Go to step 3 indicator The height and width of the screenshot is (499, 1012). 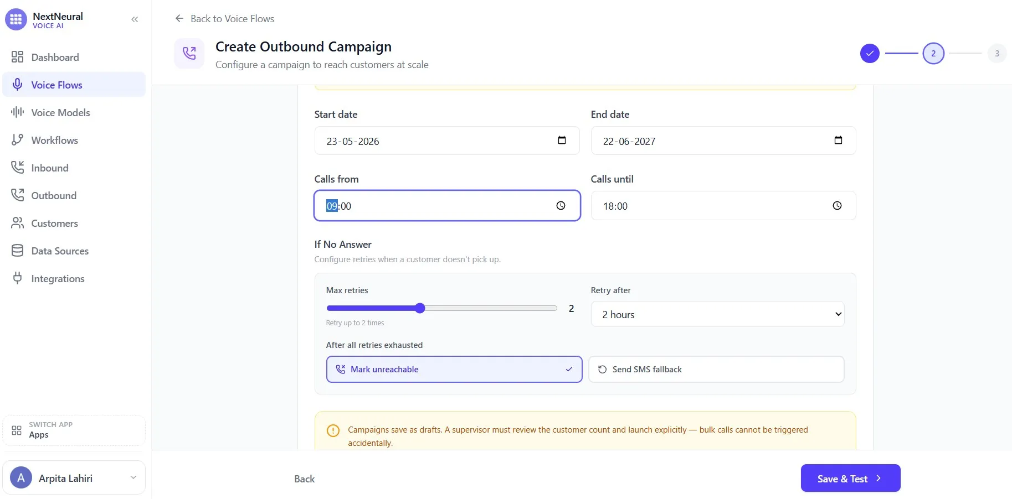point(997,54)
